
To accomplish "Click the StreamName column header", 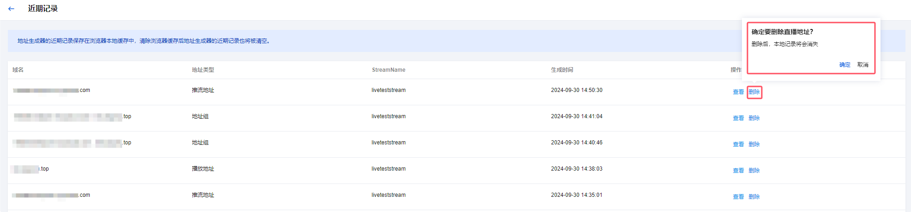I will (x=389, y=70).
